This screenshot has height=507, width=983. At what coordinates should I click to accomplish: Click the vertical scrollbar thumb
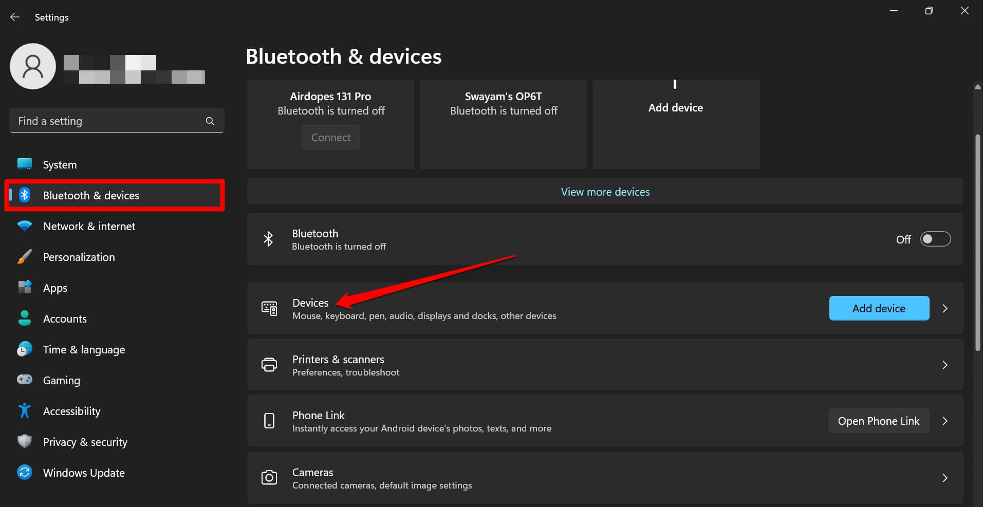pos(977,242)
